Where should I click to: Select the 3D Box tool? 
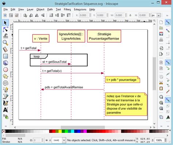click(5, 63)
